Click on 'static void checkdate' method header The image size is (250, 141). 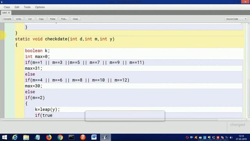(65, 39)
